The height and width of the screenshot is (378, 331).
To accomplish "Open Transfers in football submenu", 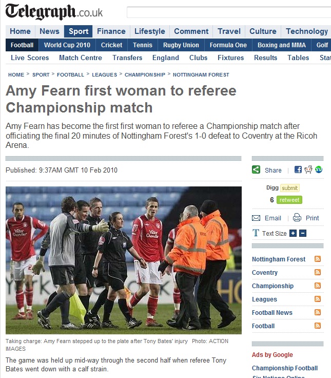I will pos(127,58).
